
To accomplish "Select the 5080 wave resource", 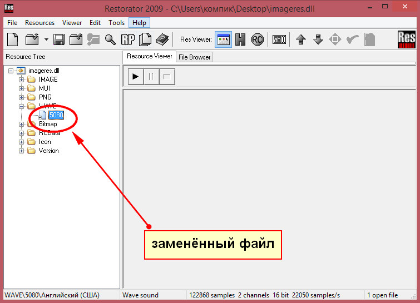I will 56,115.
